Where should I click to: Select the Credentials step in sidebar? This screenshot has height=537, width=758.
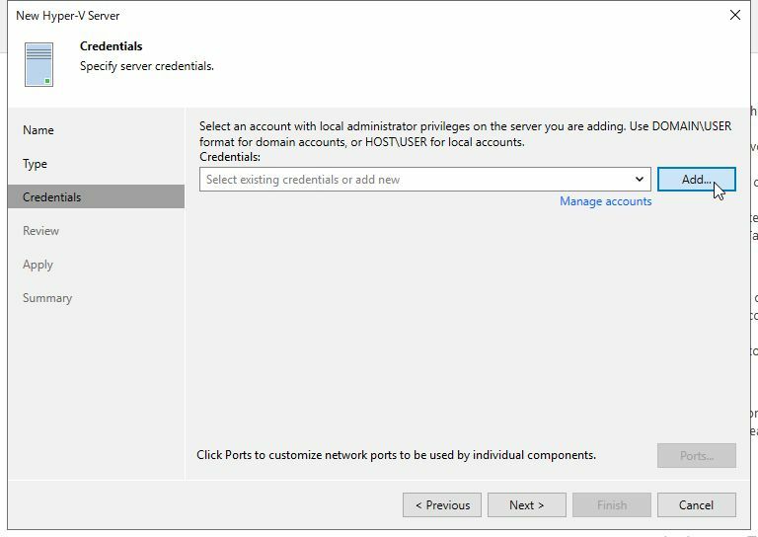coord(52,197)
